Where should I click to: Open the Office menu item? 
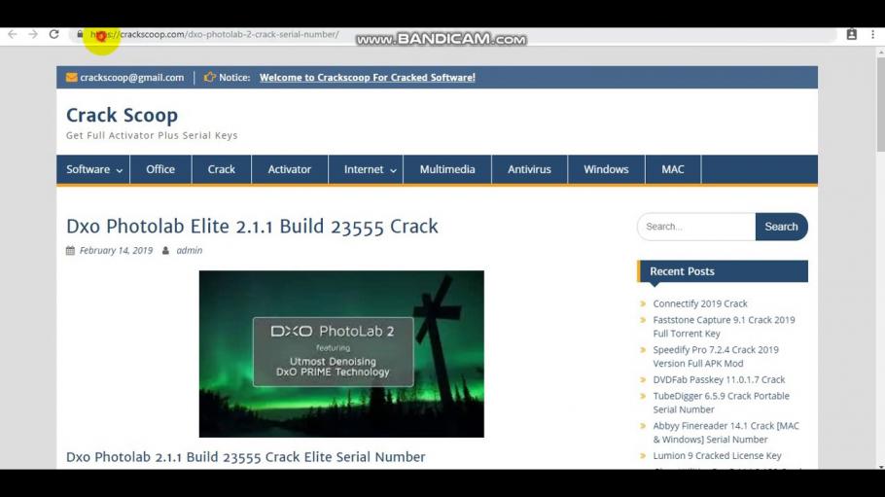tap(160, 169)
